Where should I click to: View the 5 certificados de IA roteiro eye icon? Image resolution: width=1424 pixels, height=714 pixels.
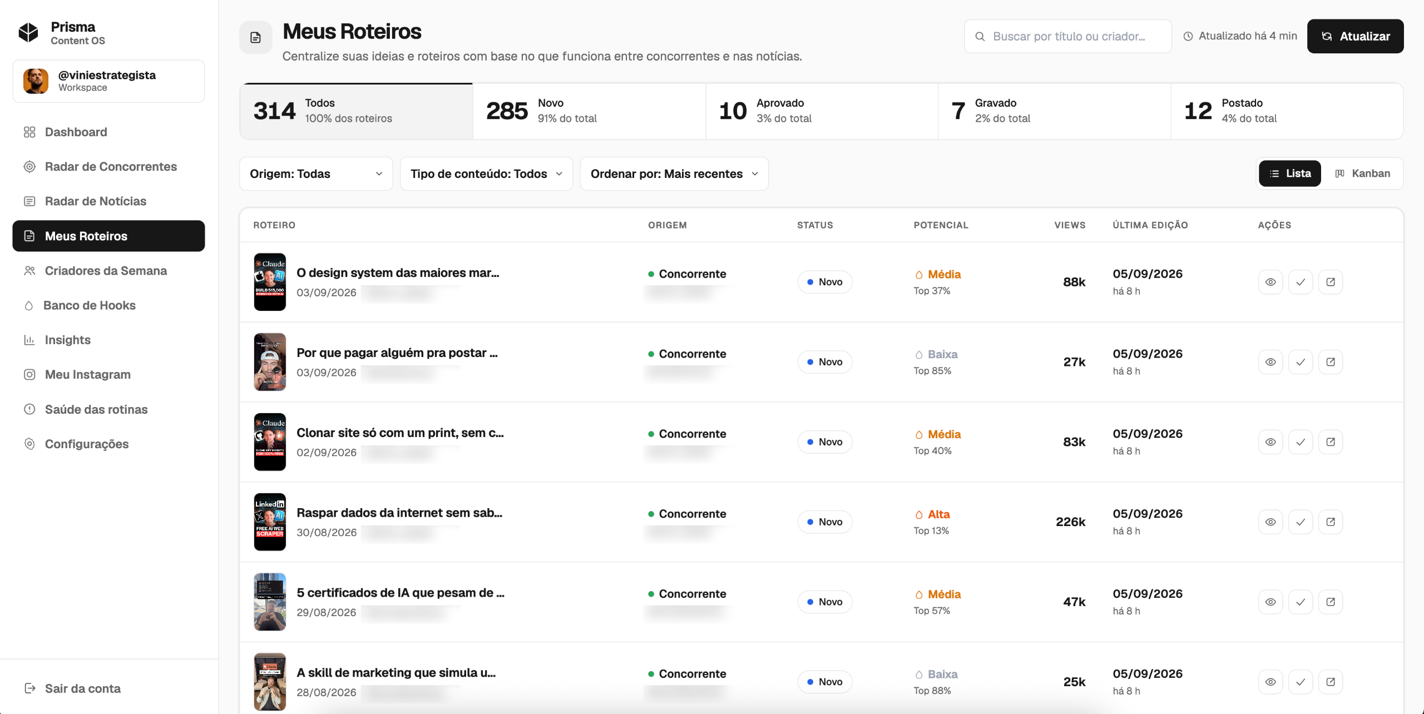point(1270,602)
